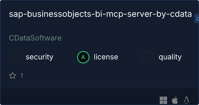199x105 pixels.
Task: Click the license label text
Action: 106,57
